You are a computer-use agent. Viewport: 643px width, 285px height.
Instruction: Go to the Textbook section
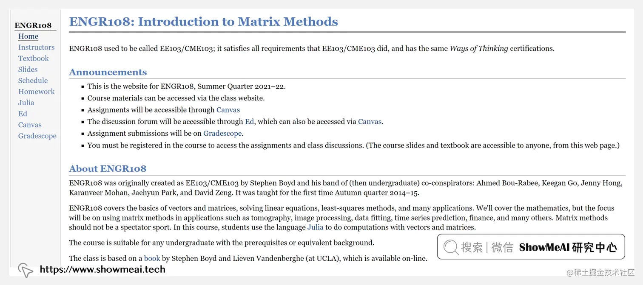[33, 58]
